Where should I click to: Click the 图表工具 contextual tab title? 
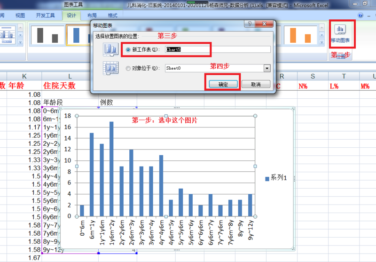point(73,5)
